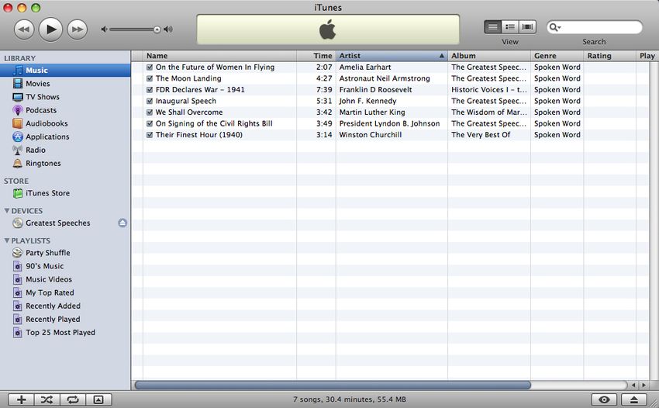Uncheck On the Future of Women in Flying

click(x=149, y=67)
